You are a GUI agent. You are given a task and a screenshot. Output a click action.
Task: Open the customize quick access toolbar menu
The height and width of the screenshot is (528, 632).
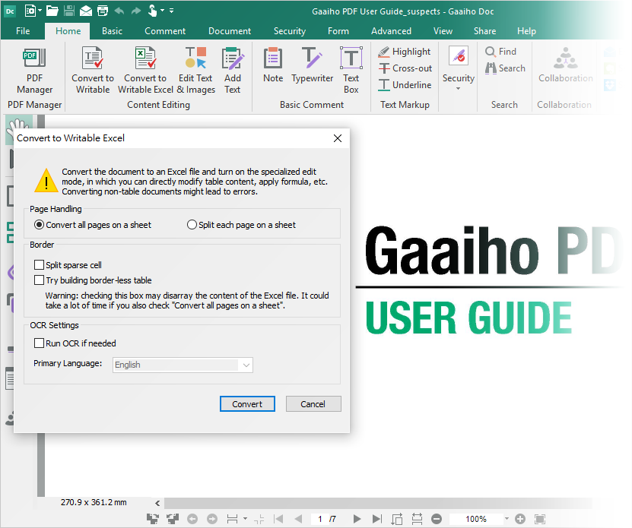(172, 11)
